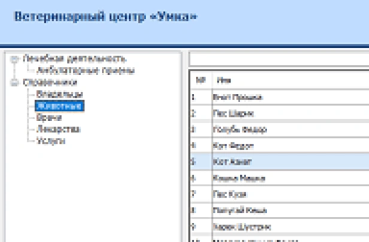Click the № column header
The height and width of the screenshot is (242, 369).
(x=201, y=80)
